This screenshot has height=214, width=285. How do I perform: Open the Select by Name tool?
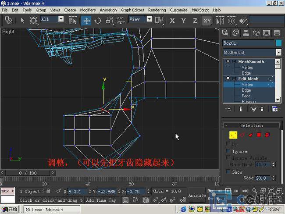coord(73,21)
